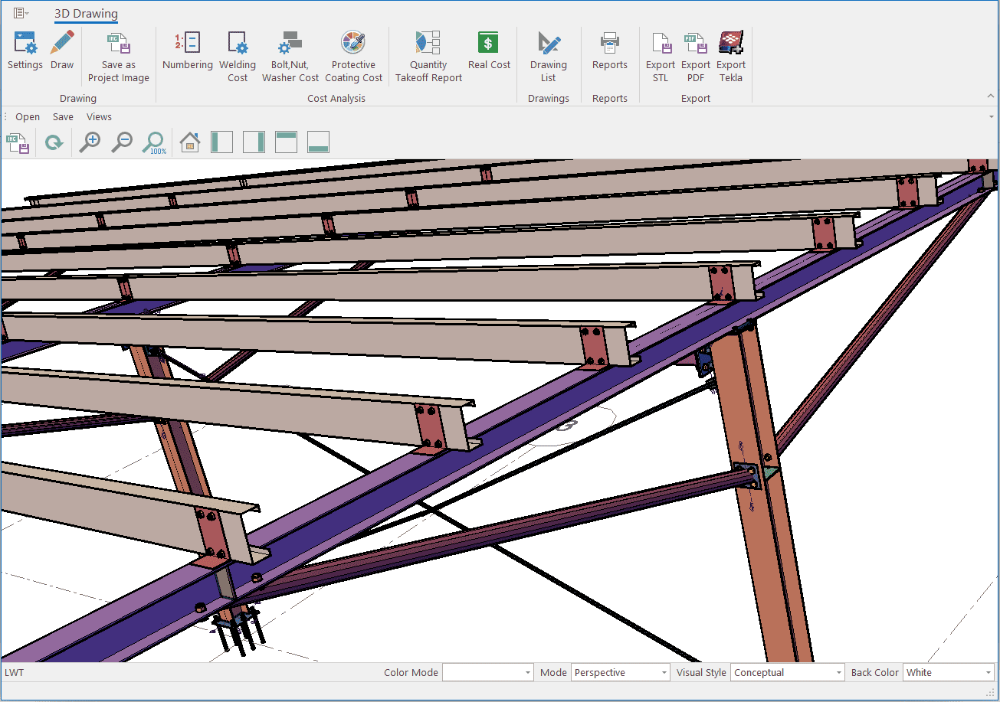
Task: Click the rotate refresh icon
Action: coord(54,142)
